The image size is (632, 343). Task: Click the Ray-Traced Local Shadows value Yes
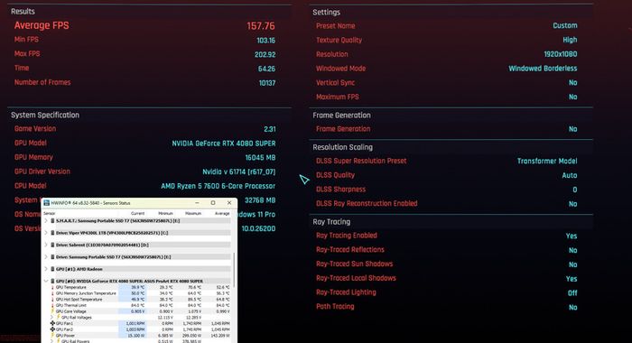click(572, 279)
